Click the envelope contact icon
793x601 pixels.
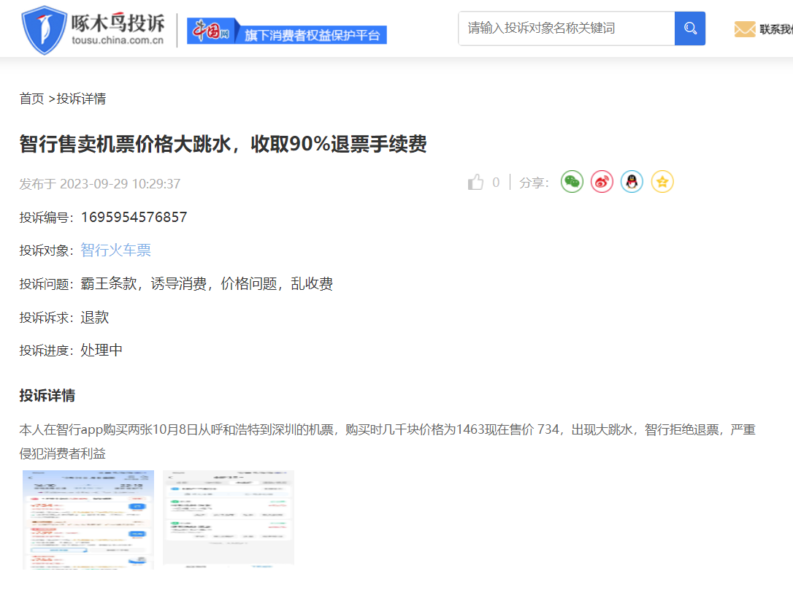744,29
